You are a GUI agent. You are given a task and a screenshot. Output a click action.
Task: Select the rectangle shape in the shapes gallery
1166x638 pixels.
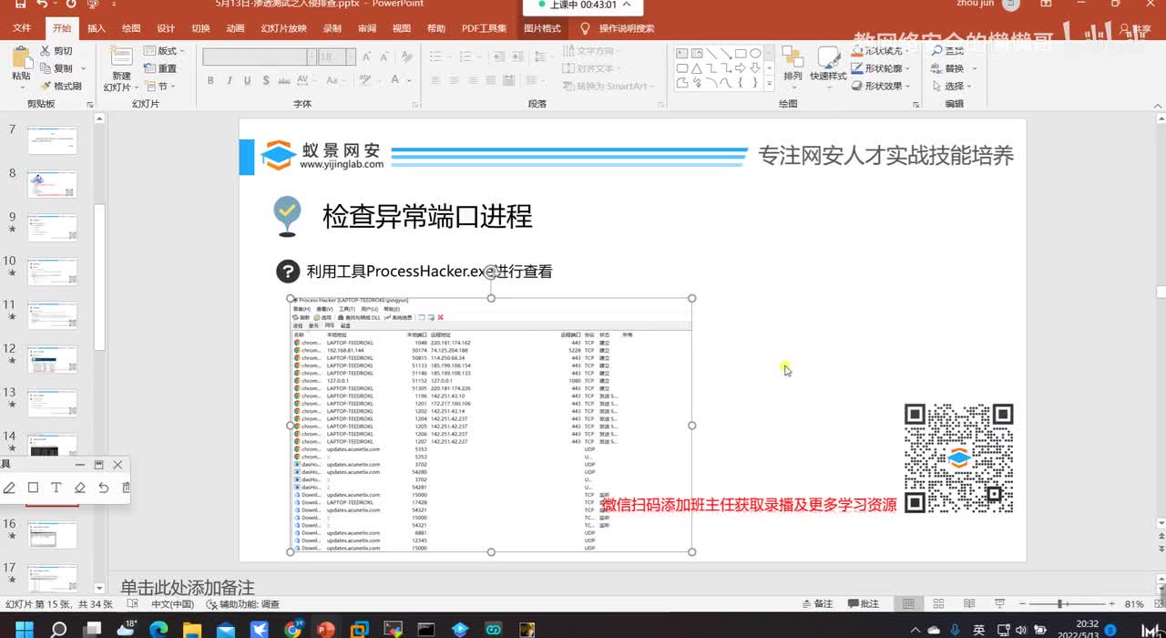[742, 53]
